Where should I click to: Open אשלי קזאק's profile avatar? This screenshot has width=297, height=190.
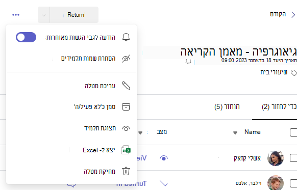[x=276, y=158]
